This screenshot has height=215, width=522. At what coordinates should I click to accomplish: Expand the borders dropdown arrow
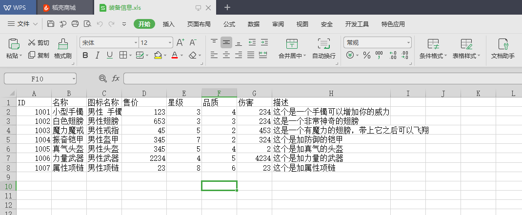click(131, 56)
